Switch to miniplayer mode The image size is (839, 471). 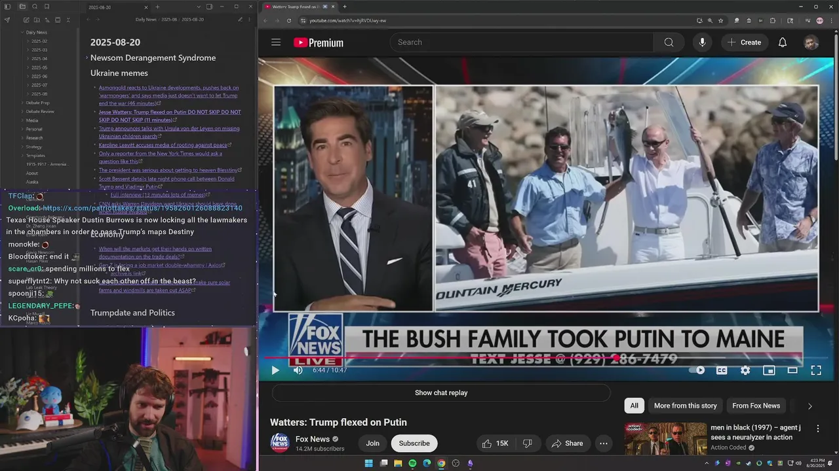[769, 370]
